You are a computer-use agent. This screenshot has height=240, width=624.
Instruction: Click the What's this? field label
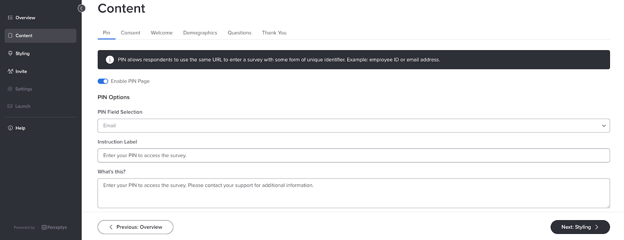click(112, 171)
